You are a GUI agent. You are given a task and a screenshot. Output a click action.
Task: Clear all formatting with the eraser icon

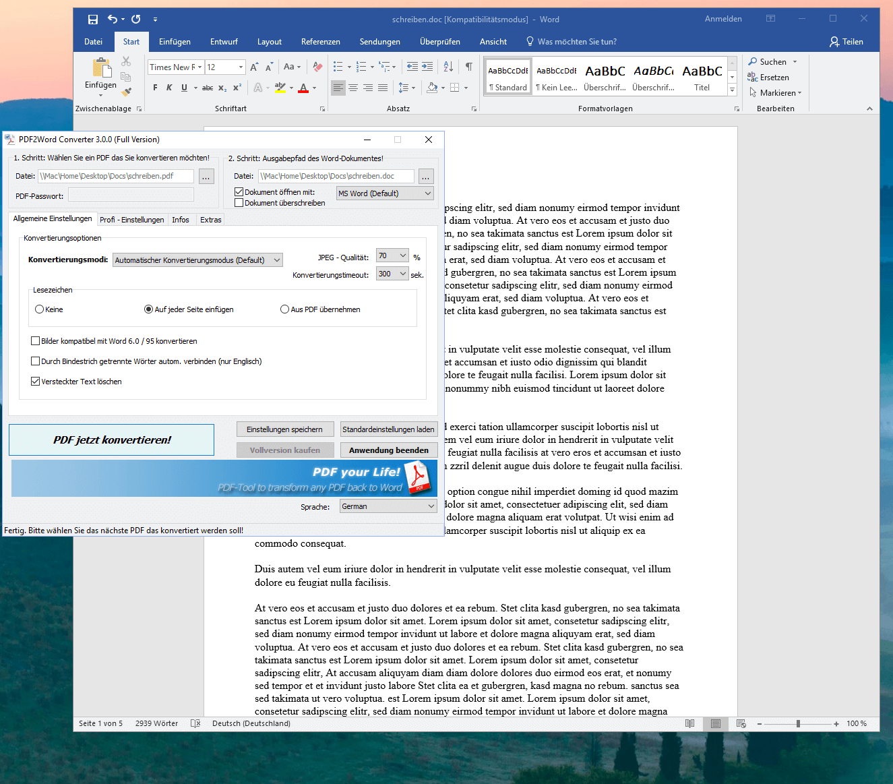pos(317,67)
